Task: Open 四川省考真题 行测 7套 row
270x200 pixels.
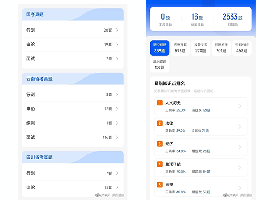Action: pyautogui.click(x=73, y=173)
